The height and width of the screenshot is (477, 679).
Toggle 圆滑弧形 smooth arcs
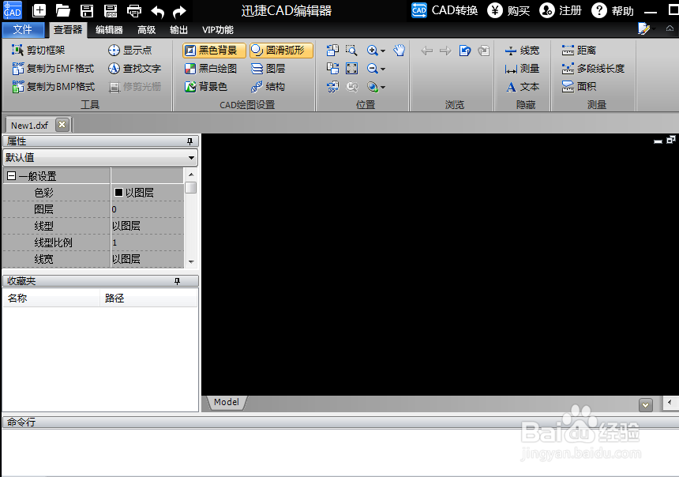coord(281,51)
